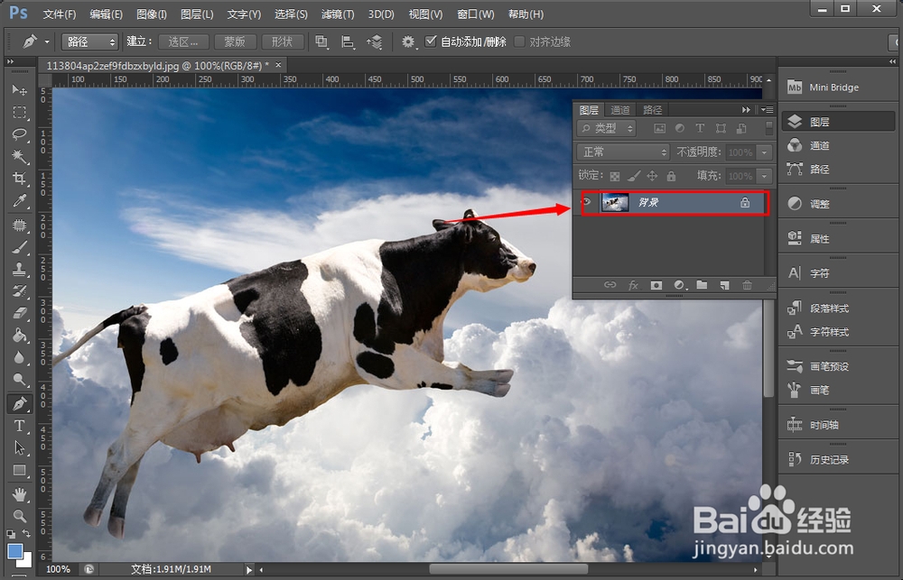Open path alignment icon in options bar
This screenshot has width=903, height=580.
click(348, 41)
